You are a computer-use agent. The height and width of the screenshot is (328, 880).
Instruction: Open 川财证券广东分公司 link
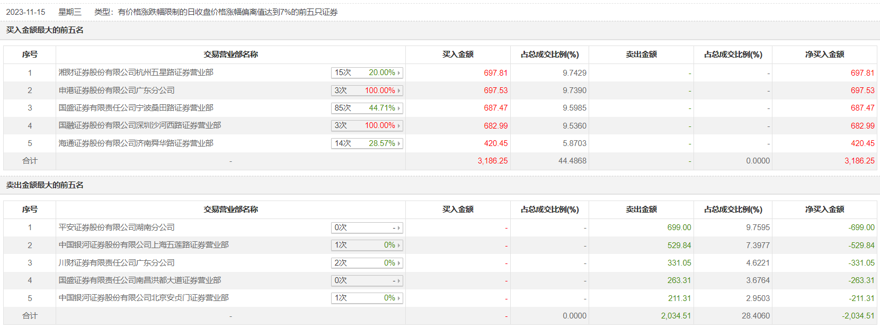pyautogui.click(x=117, y=263)
